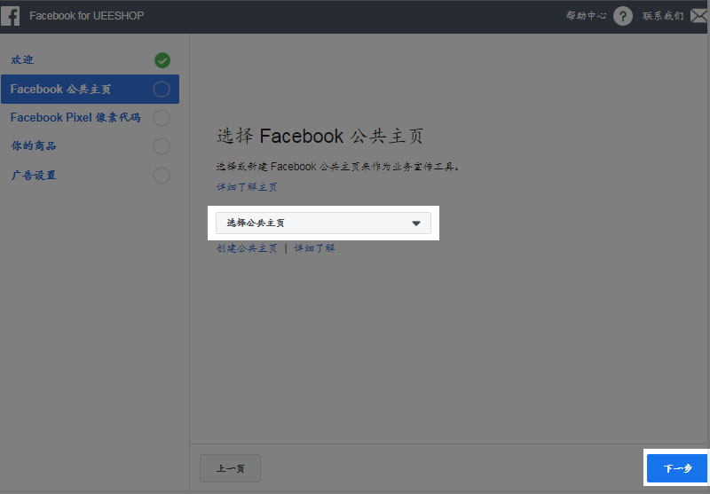Click the 选择 Facebook 公共主页 heading
Viewport: 710px width, 494px height.
(320, 136)
